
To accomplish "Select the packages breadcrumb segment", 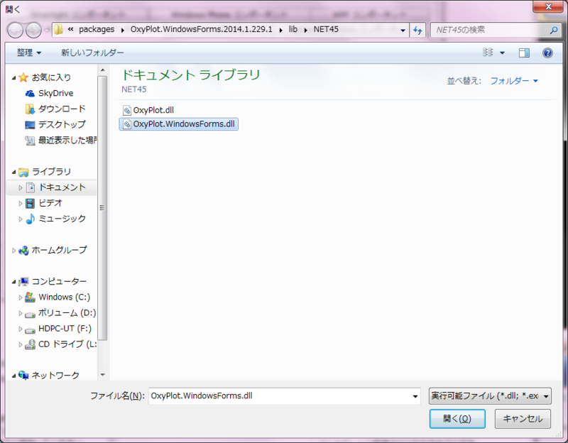I will (97, 29).
